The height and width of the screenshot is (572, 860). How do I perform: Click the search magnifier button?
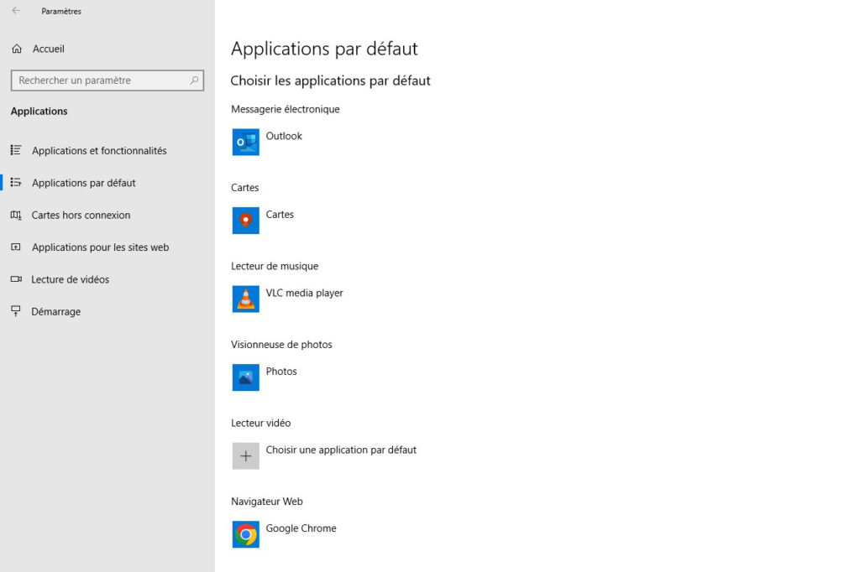[196, 80]
